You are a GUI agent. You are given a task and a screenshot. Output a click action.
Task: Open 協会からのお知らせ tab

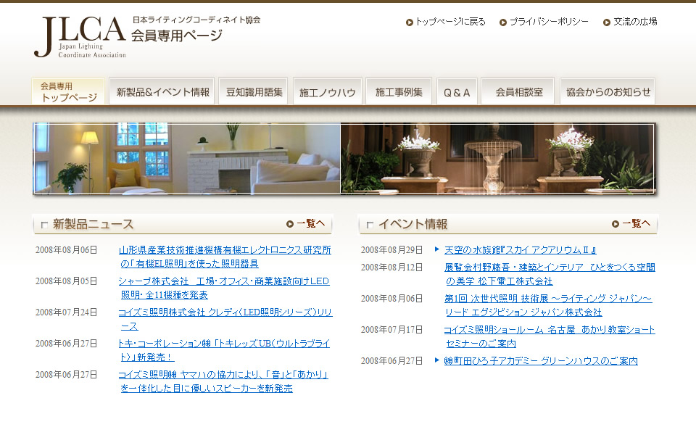pos(608,91)
